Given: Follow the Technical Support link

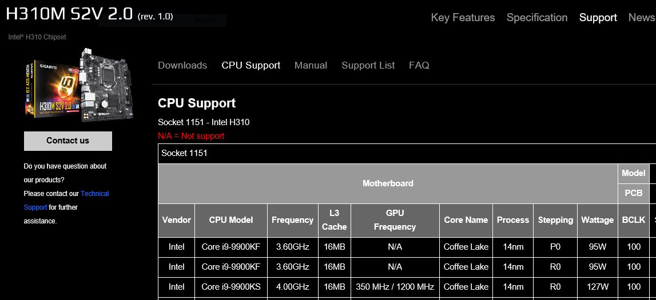Looking at the screenshot, I should tap(66, 200).
